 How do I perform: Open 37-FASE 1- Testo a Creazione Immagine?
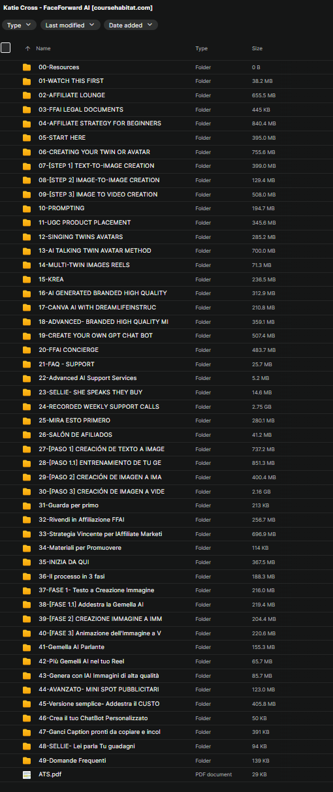click(x=97, y=590)
